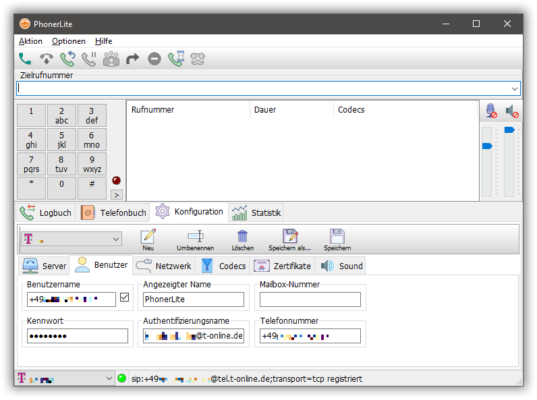
Task: Click the do not disturb icon
Action: 154,59
